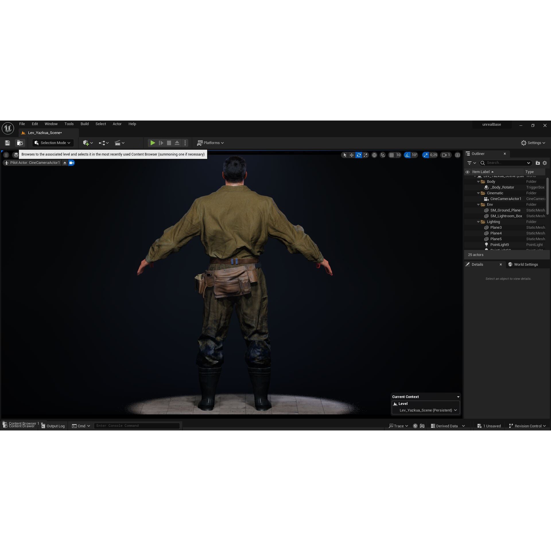The height and width of the screenshot is (551, 551).
Task: Eject from piloted camera actor
Action: (x=65, y=163)
